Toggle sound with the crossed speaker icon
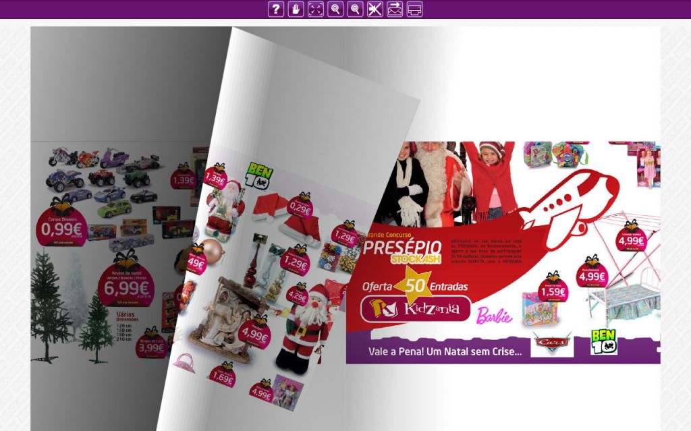Viewport: 691px width, 431px height. 375,9
